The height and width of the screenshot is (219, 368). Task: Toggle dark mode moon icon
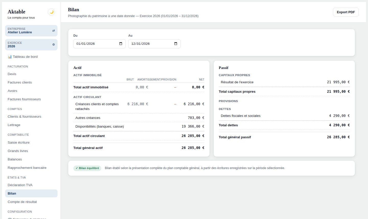click(51, 12)
